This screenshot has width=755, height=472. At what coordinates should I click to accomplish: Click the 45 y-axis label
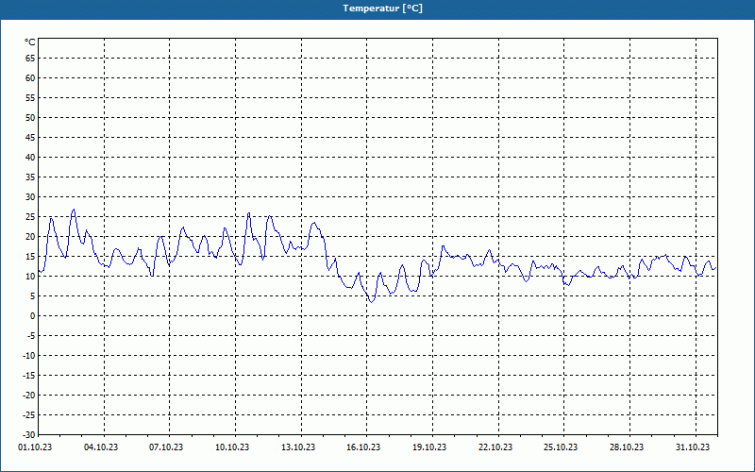point(30,137)
